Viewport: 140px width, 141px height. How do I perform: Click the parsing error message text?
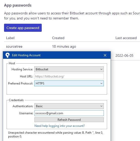56,134
